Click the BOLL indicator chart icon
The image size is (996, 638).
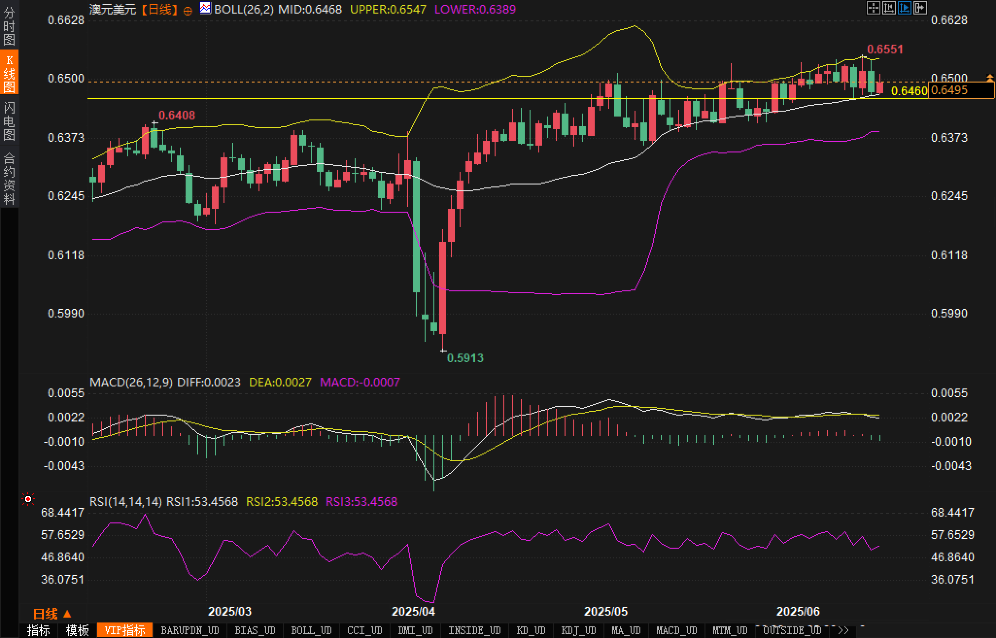(206, 8)
